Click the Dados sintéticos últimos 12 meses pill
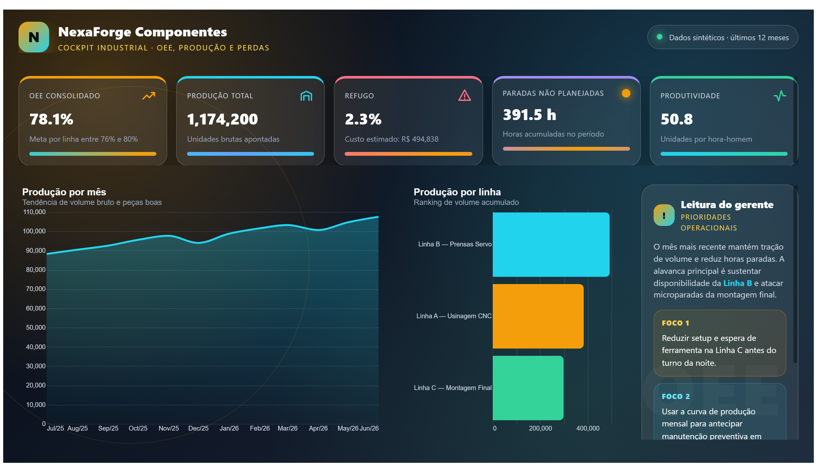Image resolution: width=817 pixels, height=466 pixels. coord(722,37)
